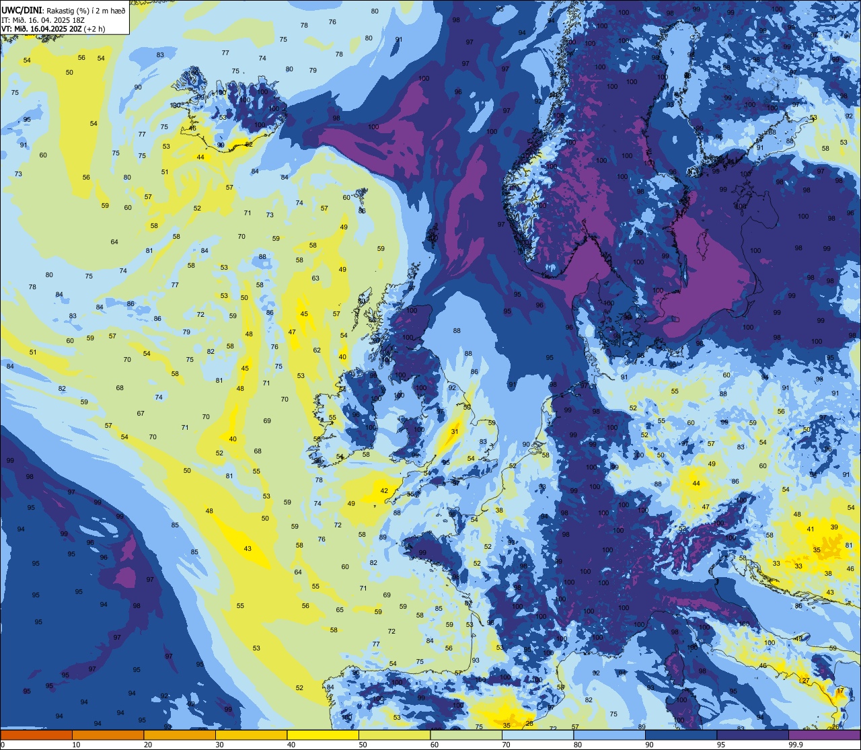Screen dimensions: 861x750
Task: Click the 10–20 legend color swatch
Action: (x=108, y=735)
